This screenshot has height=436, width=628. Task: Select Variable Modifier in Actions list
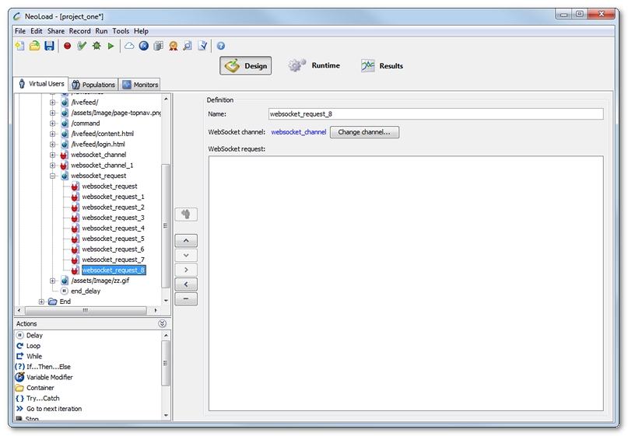tap(49, 377)
